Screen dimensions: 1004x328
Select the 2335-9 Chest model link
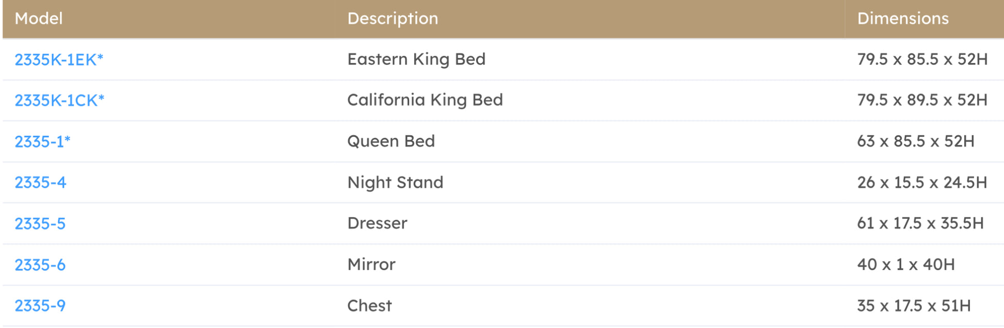[40, 306]
